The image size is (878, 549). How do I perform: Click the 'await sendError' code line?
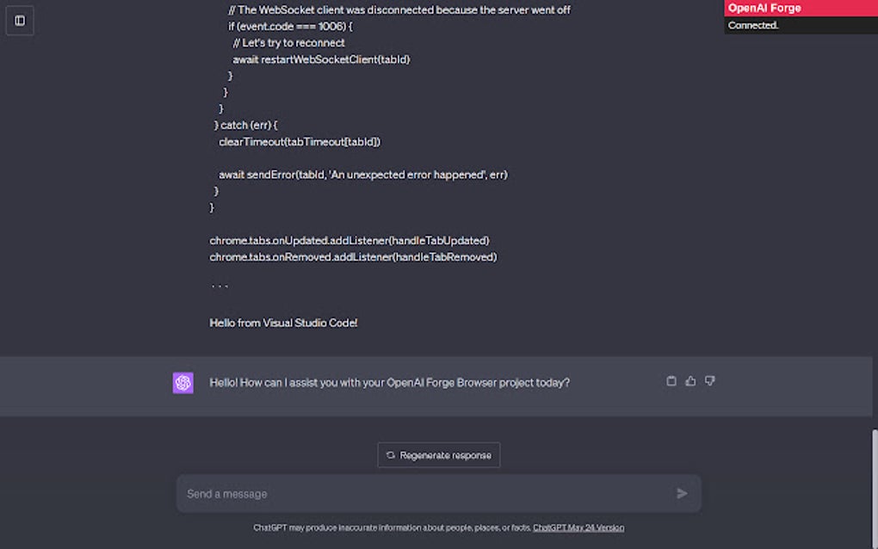click(x=362, y=175)
